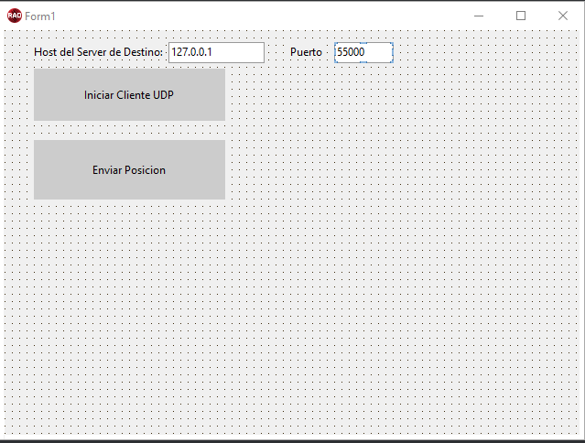Select the Host del Server de Destino label
This screenshot has height=443, width=585.
(x=99, y=52)
